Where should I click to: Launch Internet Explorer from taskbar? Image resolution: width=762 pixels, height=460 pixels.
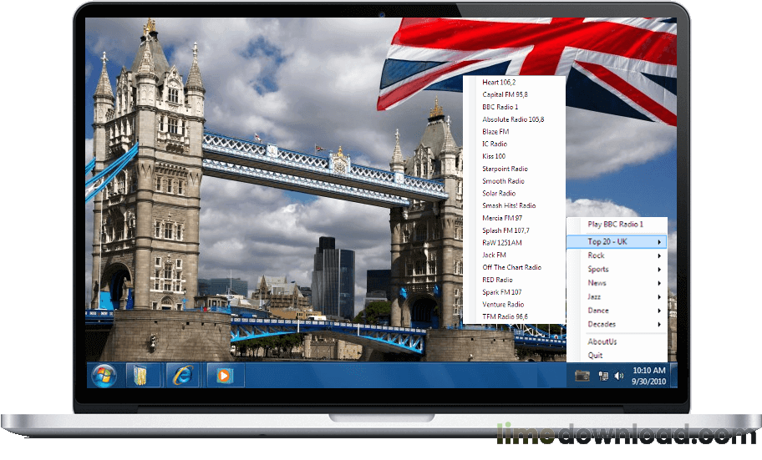coord(182,376)
